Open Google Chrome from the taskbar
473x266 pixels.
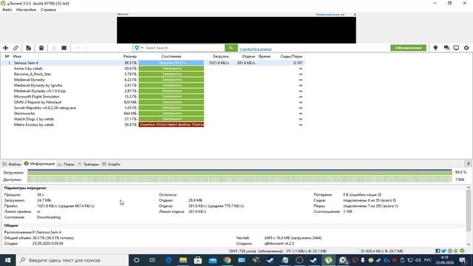[228, 260]
